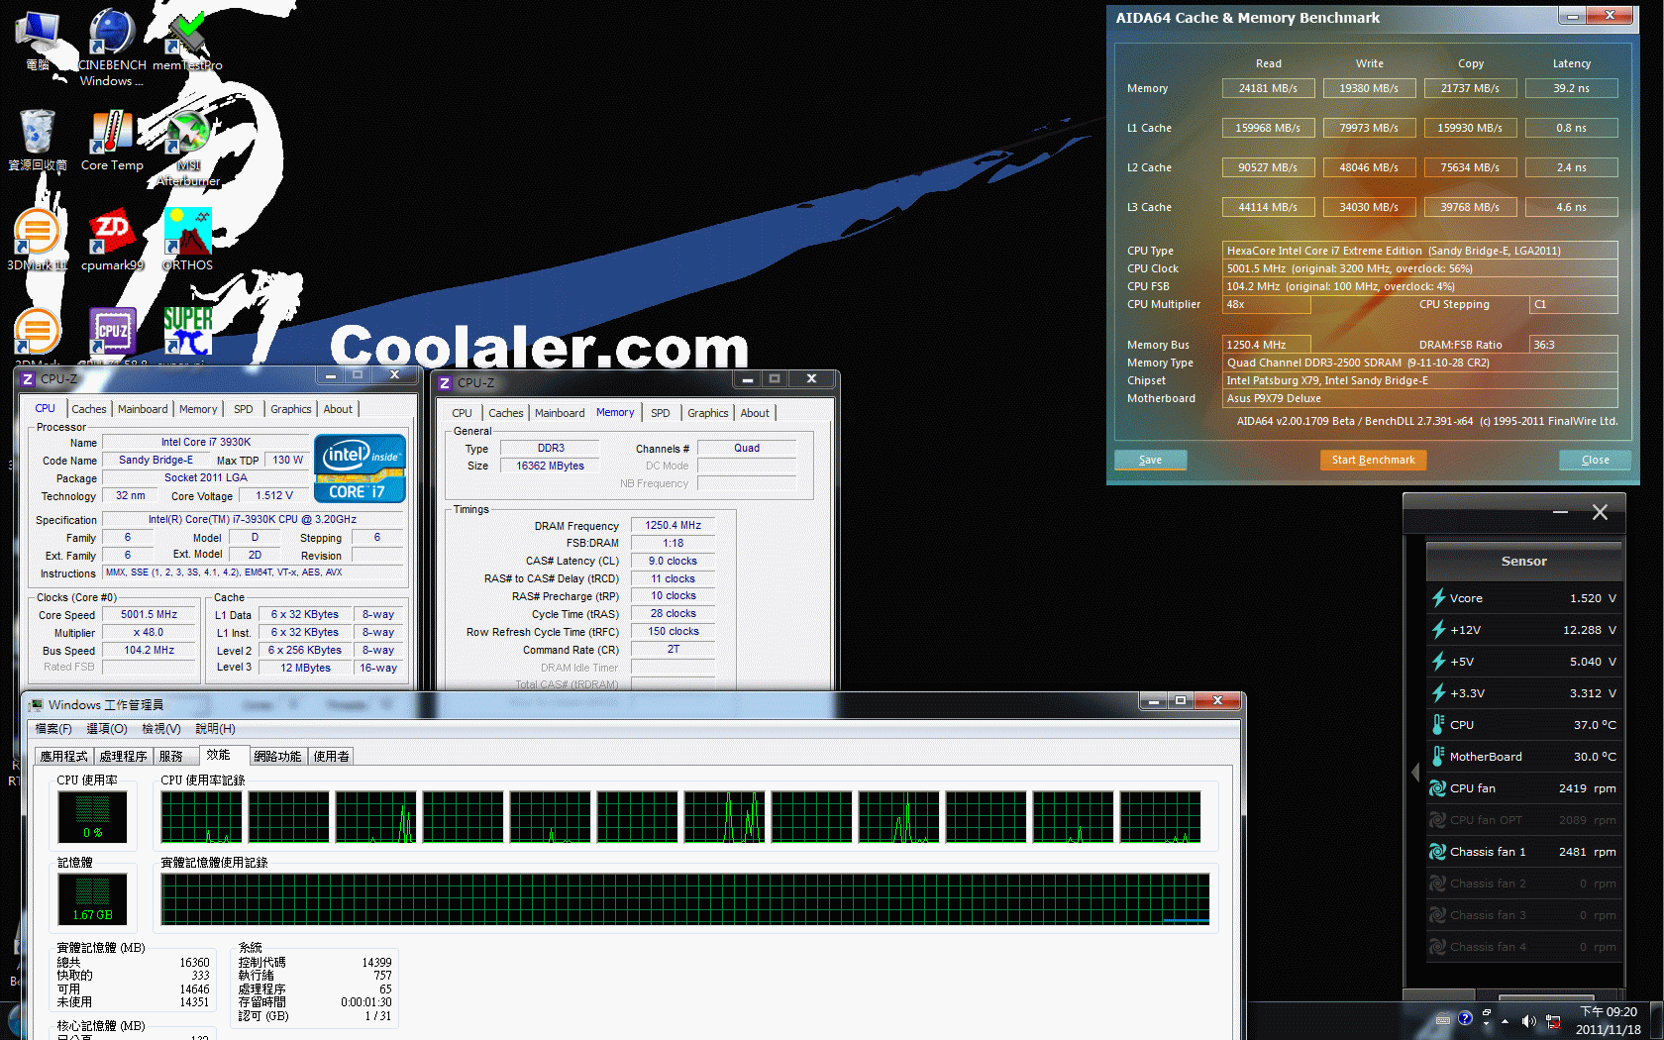Switch to the 網路功能 tab in Task Manager
The height and width of the screenshot is (1040, 1664).
pyautogui.click(x=277, y=756)
